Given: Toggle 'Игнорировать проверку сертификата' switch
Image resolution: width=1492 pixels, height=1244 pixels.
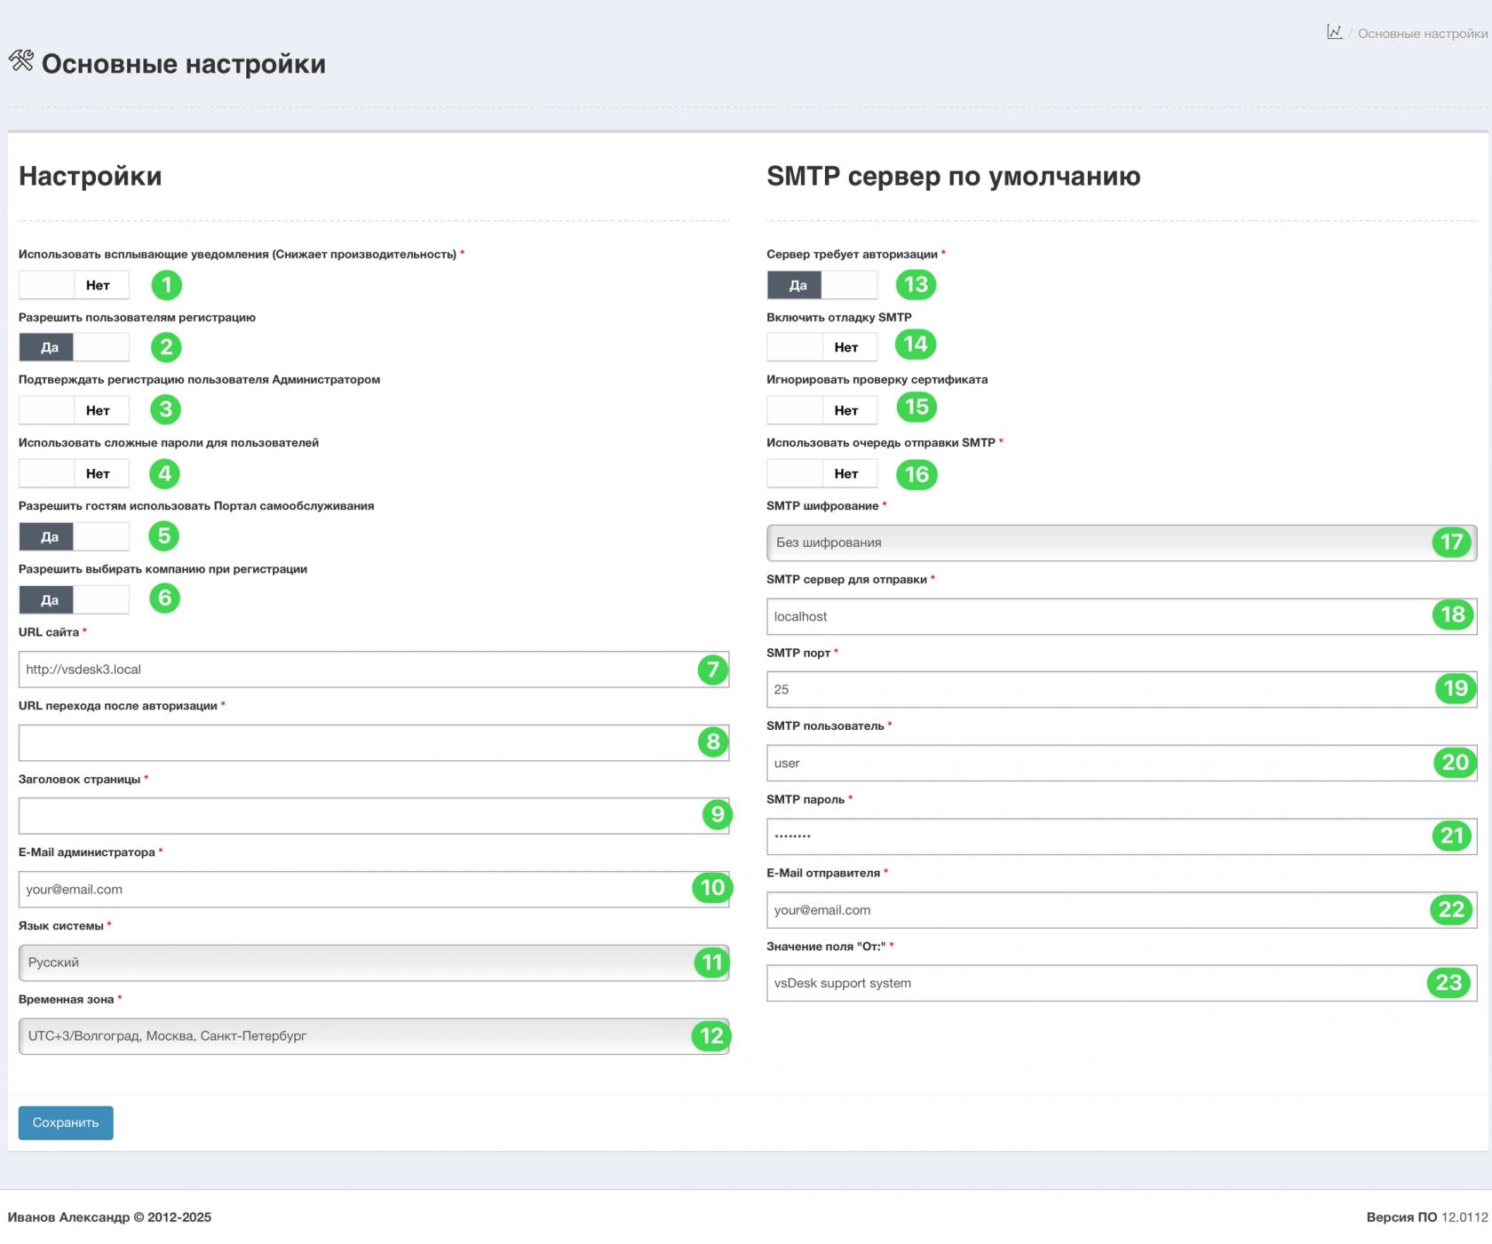Looking at the screenshot, I should (x=821, y=410).
